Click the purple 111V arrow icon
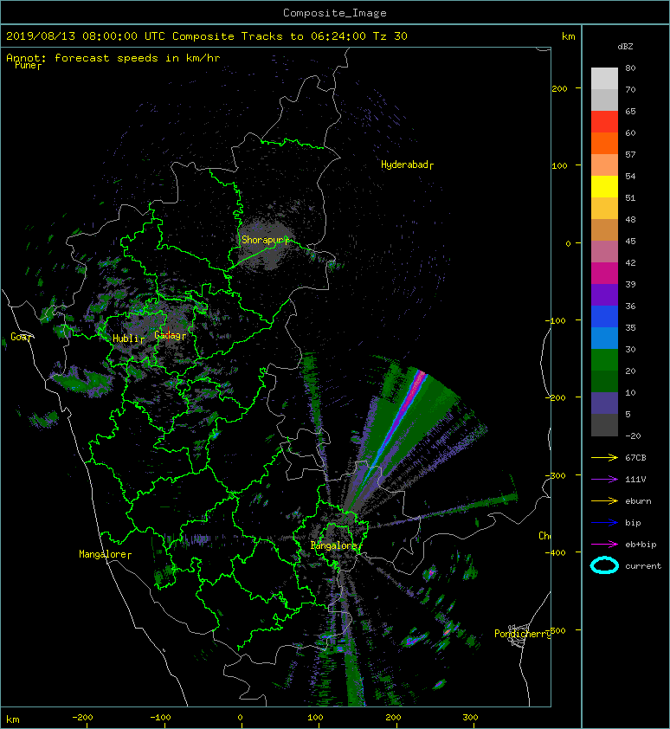The width and height of the screenshot is (670, 729). pos(604,480)
